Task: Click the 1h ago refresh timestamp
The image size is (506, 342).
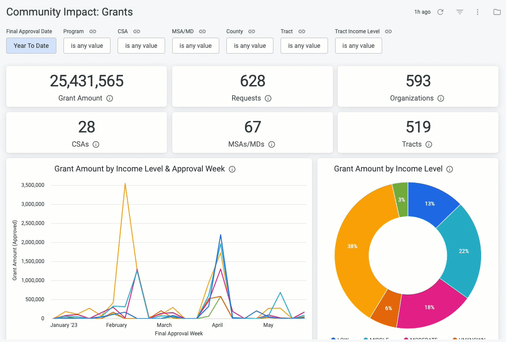Action: [x=423, y=12]
